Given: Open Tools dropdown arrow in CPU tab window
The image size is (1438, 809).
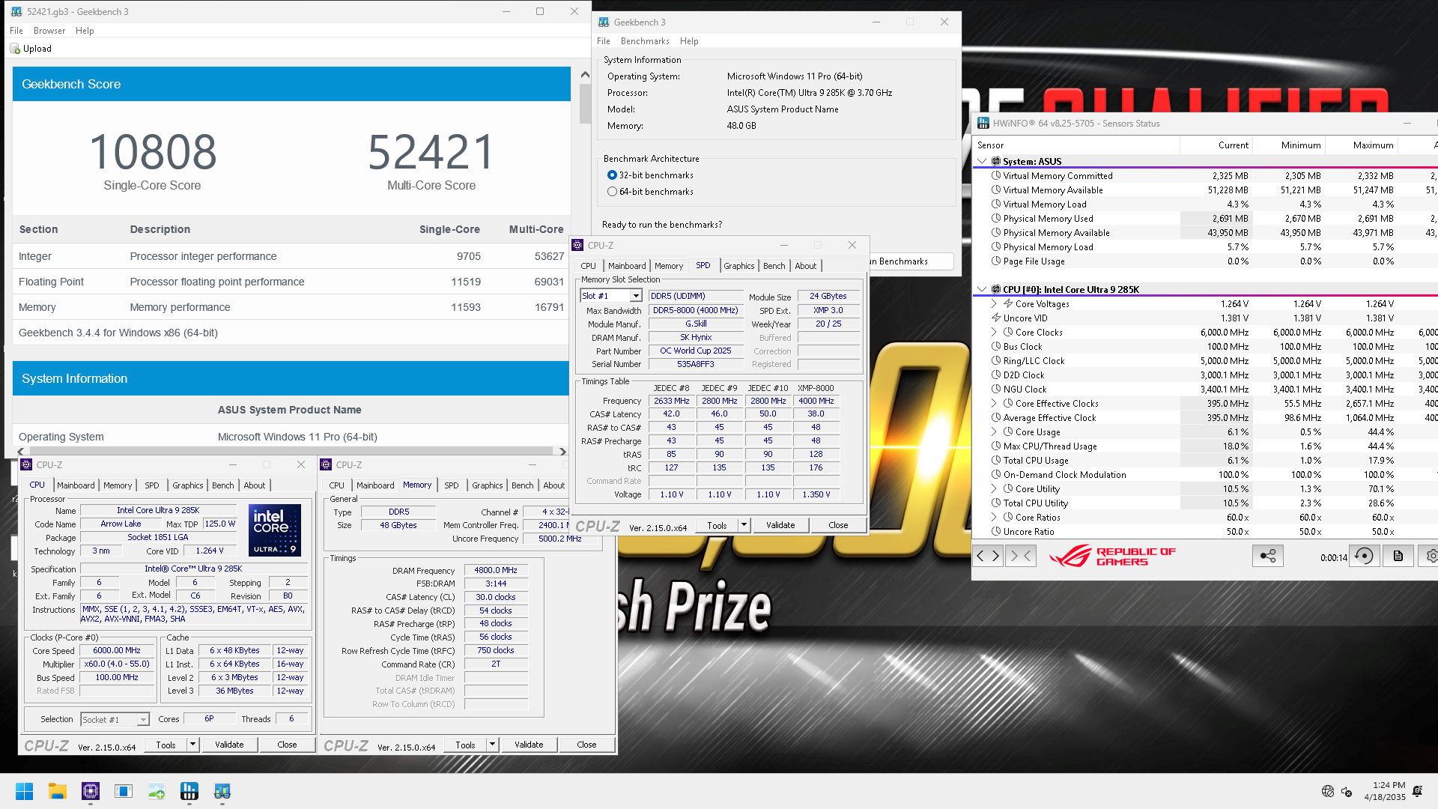Looking at the screenshot, I should 192,745.
